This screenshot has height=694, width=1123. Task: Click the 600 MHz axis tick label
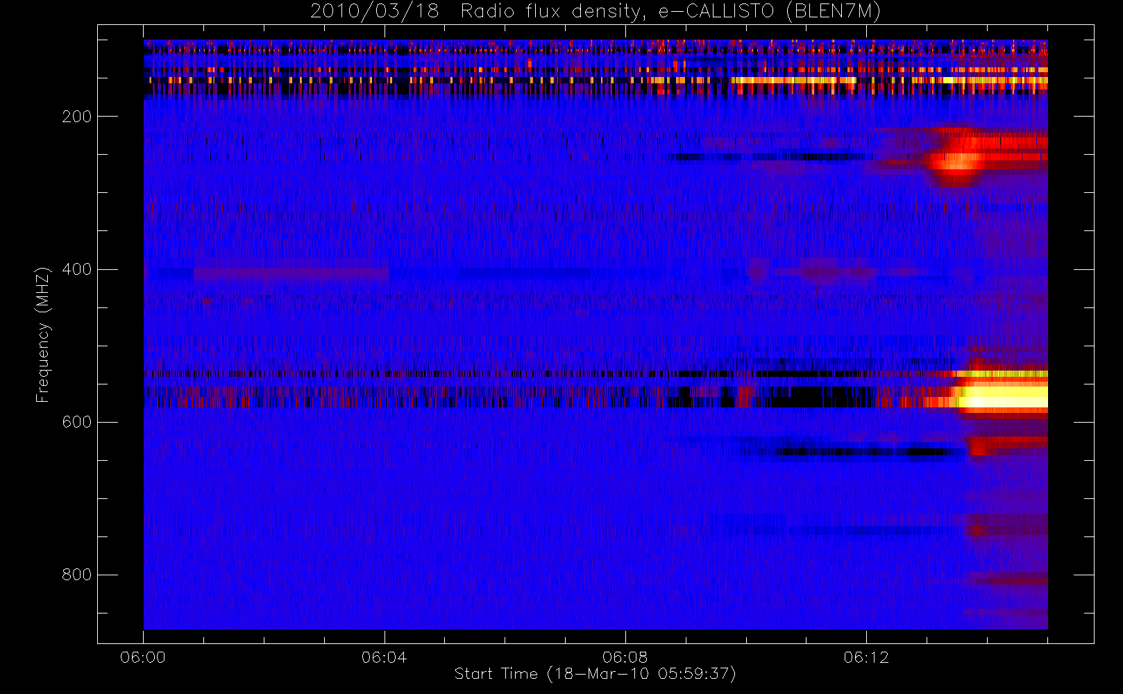coord(77,422)
